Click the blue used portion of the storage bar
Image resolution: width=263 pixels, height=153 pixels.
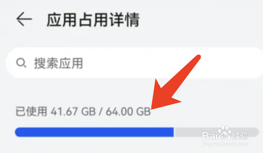click(94, 132)
